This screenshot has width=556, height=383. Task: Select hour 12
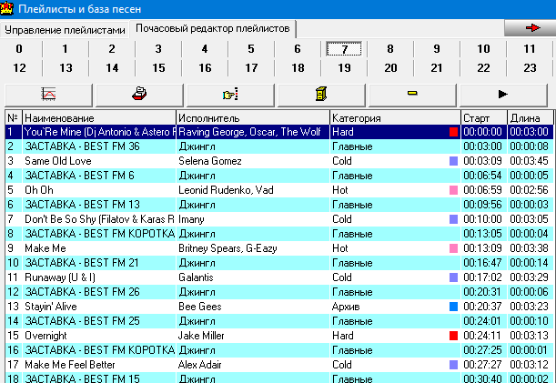pos(19,67)
